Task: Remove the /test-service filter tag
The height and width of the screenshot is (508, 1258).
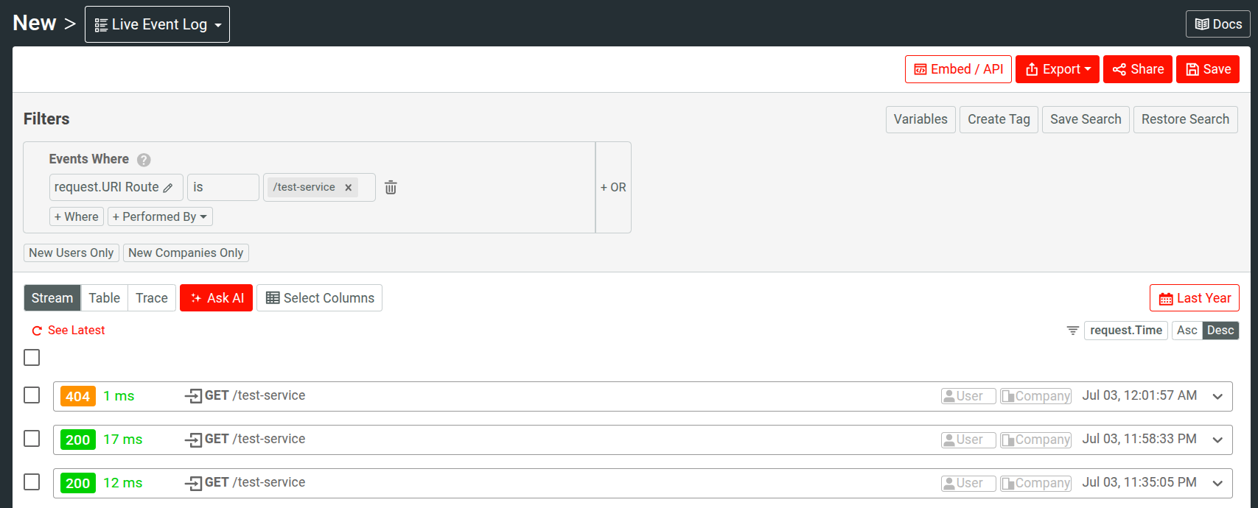Action: [x=349, y=188]
